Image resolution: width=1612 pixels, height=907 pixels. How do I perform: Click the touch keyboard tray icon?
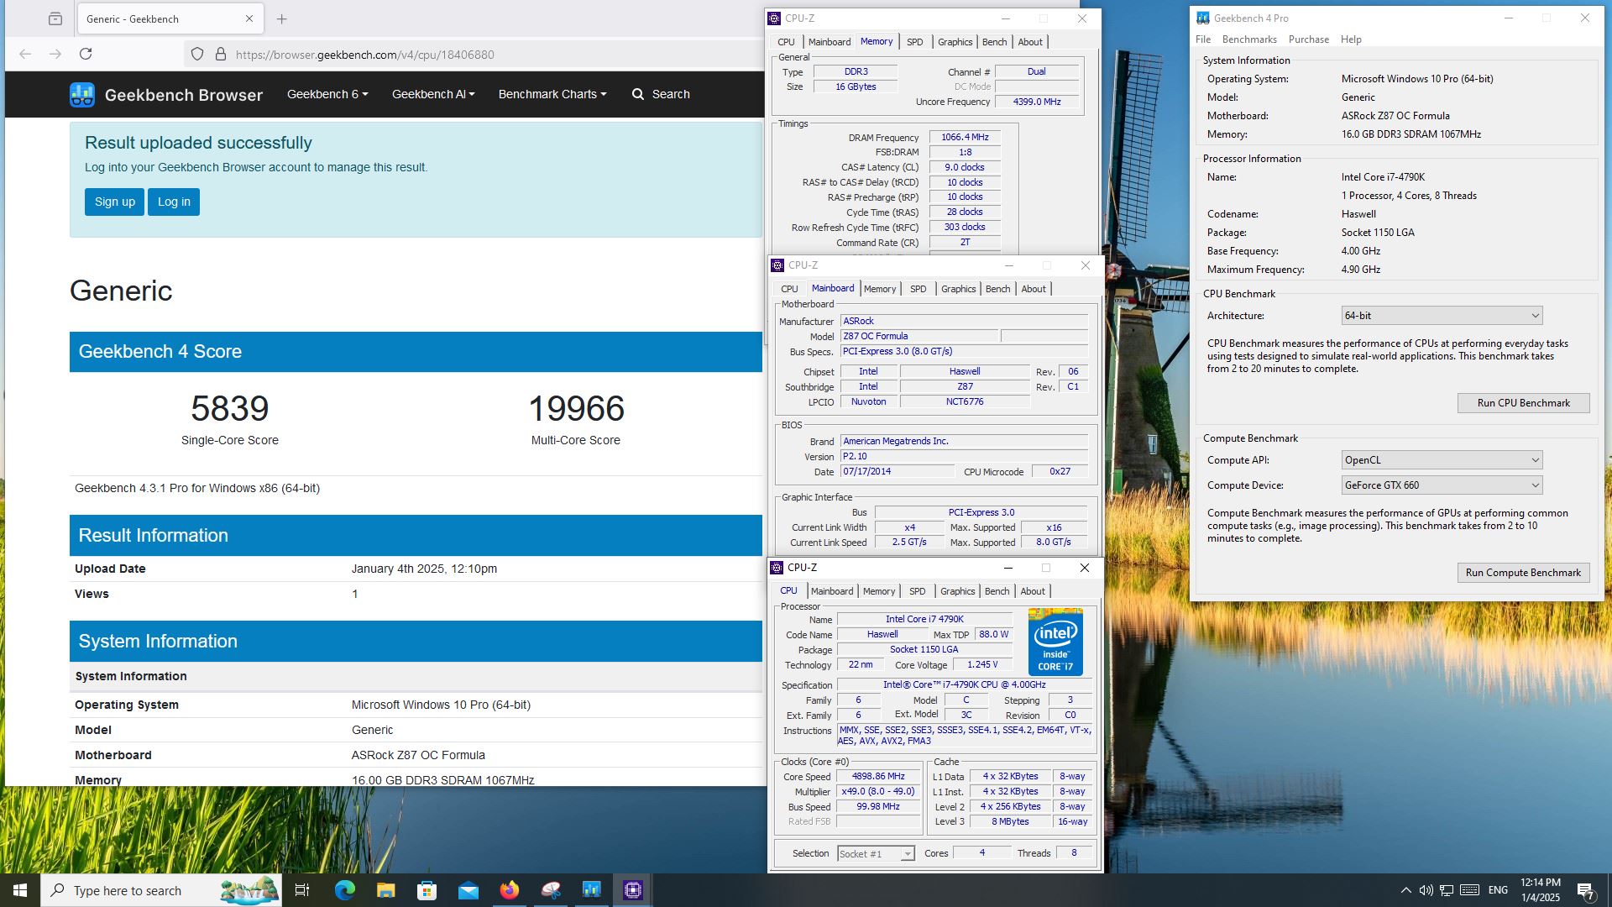point(1469,890)
